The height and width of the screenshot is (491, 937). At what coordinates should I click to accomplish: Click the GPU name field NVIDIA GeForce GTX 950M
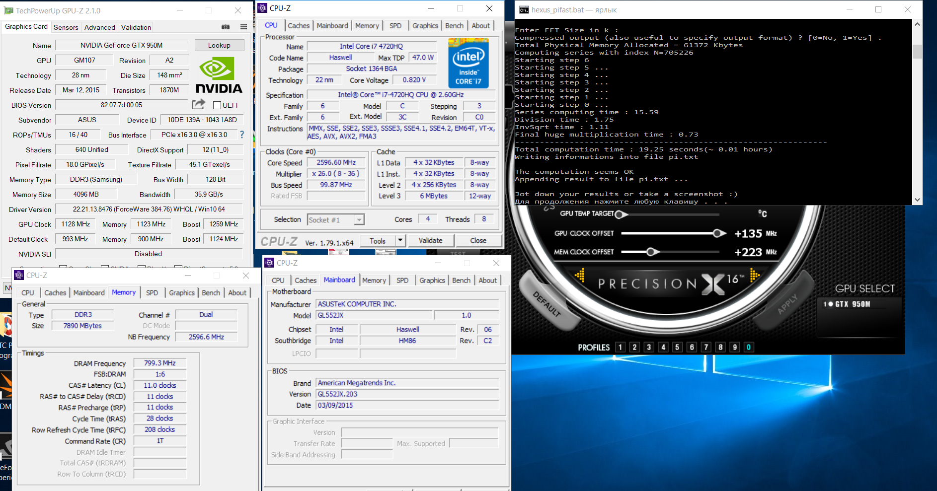point(122,45)
